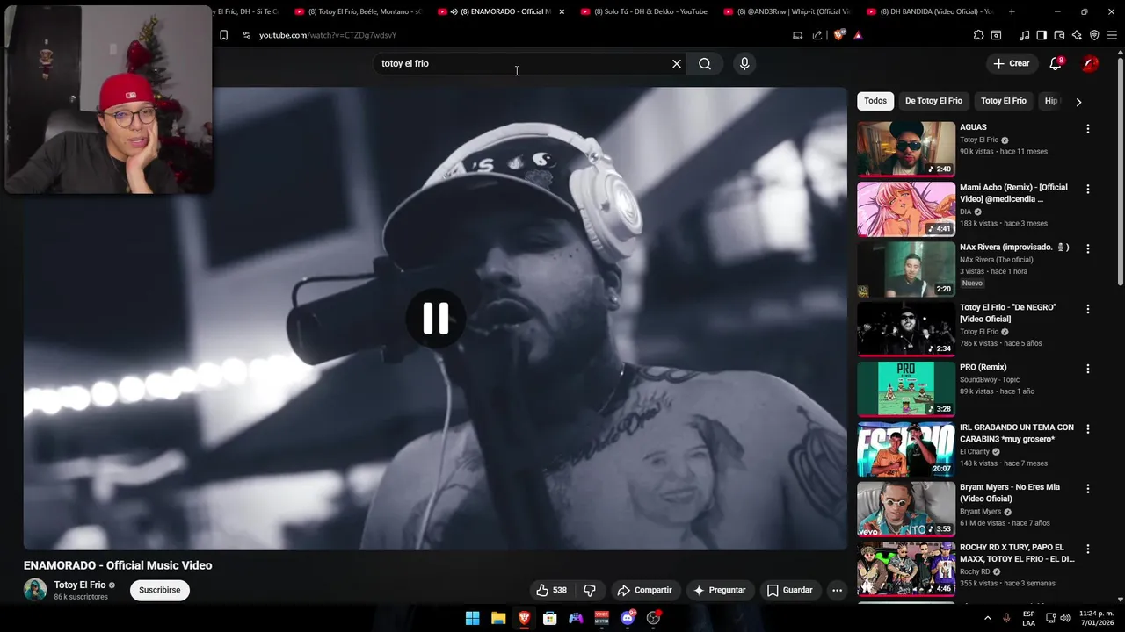Image resolution: width=1125 pixels, height=632 pixels.
Task: Click the youtube.com address bar URL
Action: click(x=328, y=35)
